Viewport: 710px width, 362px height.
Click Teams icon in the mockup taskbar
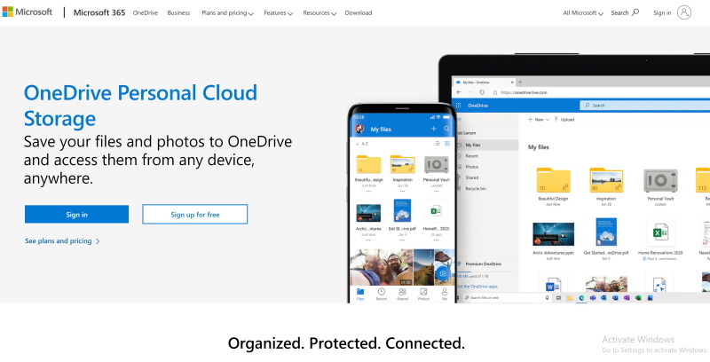pyautogui.click(x=592, y=298)
